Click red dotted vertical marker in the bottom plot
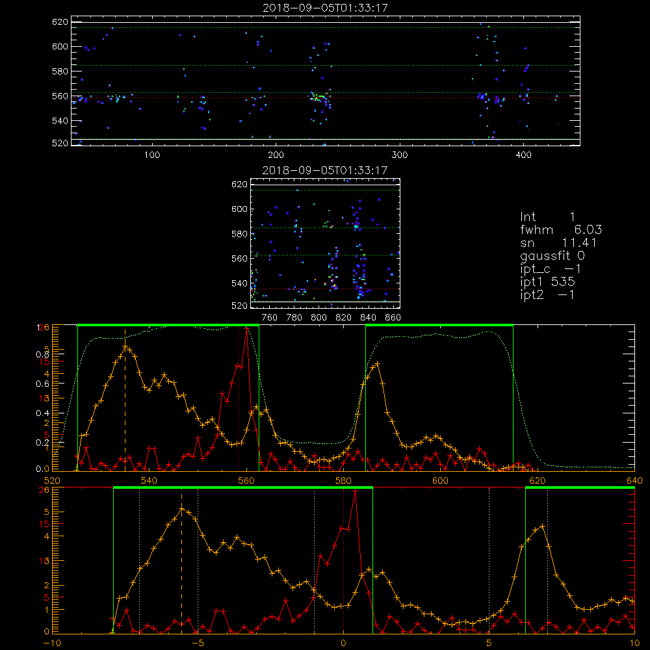650x650 pixels. coord(343,560)
